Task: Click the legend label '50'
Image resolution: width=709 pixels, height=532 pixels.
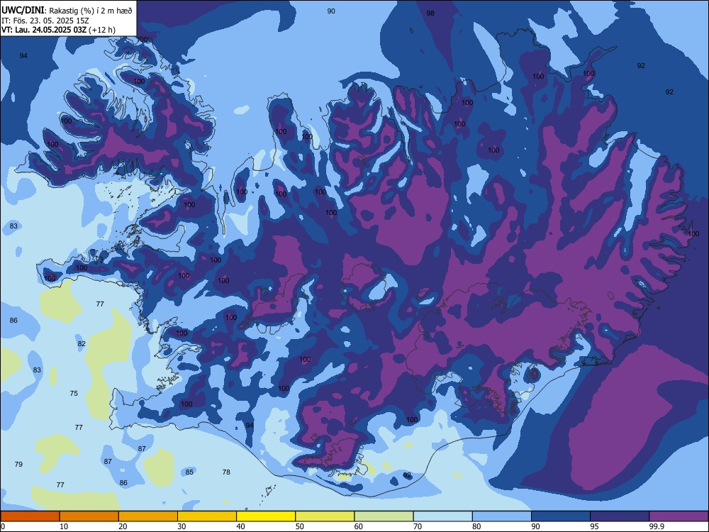Action: [x=300, y=526]
